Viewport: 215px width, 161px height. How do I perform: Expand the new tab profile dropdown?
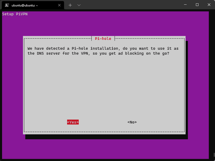click(79, 5)
